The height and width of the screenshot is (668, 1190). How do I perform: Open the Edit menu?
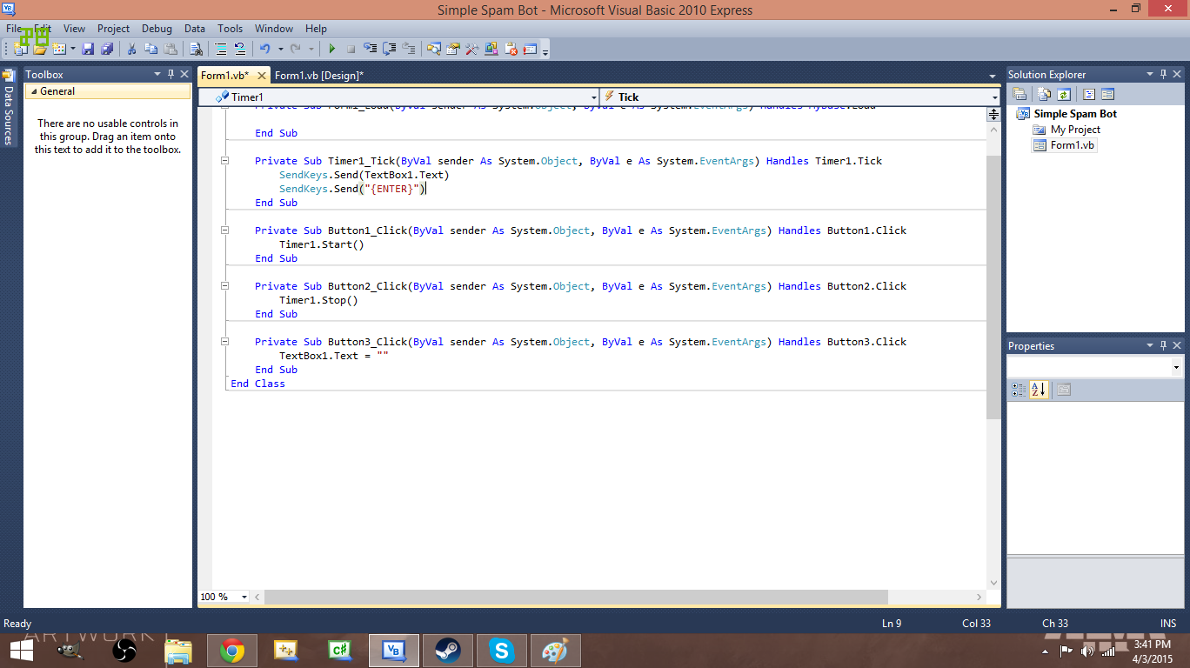pos(43,29)
